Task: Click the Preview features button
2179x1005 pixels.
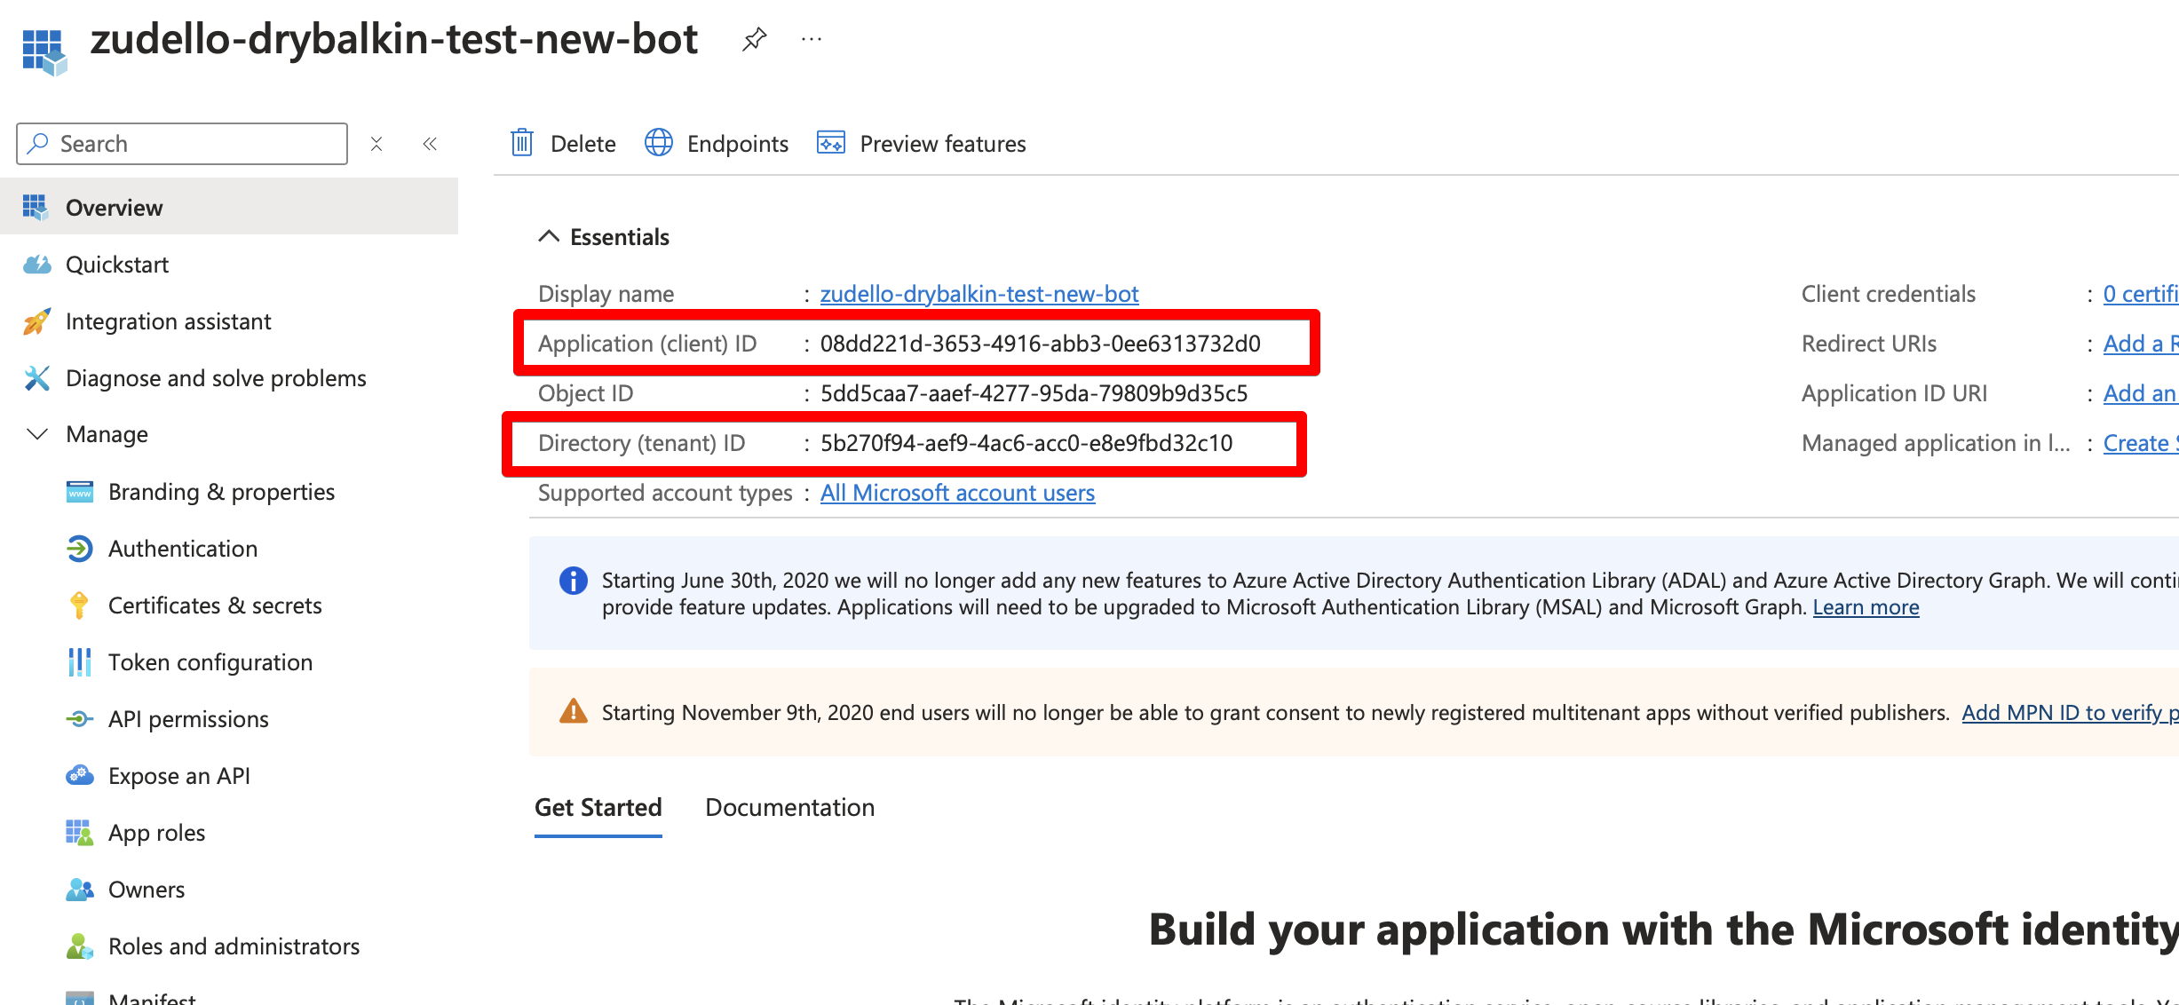Action: (x=922, y=143)
